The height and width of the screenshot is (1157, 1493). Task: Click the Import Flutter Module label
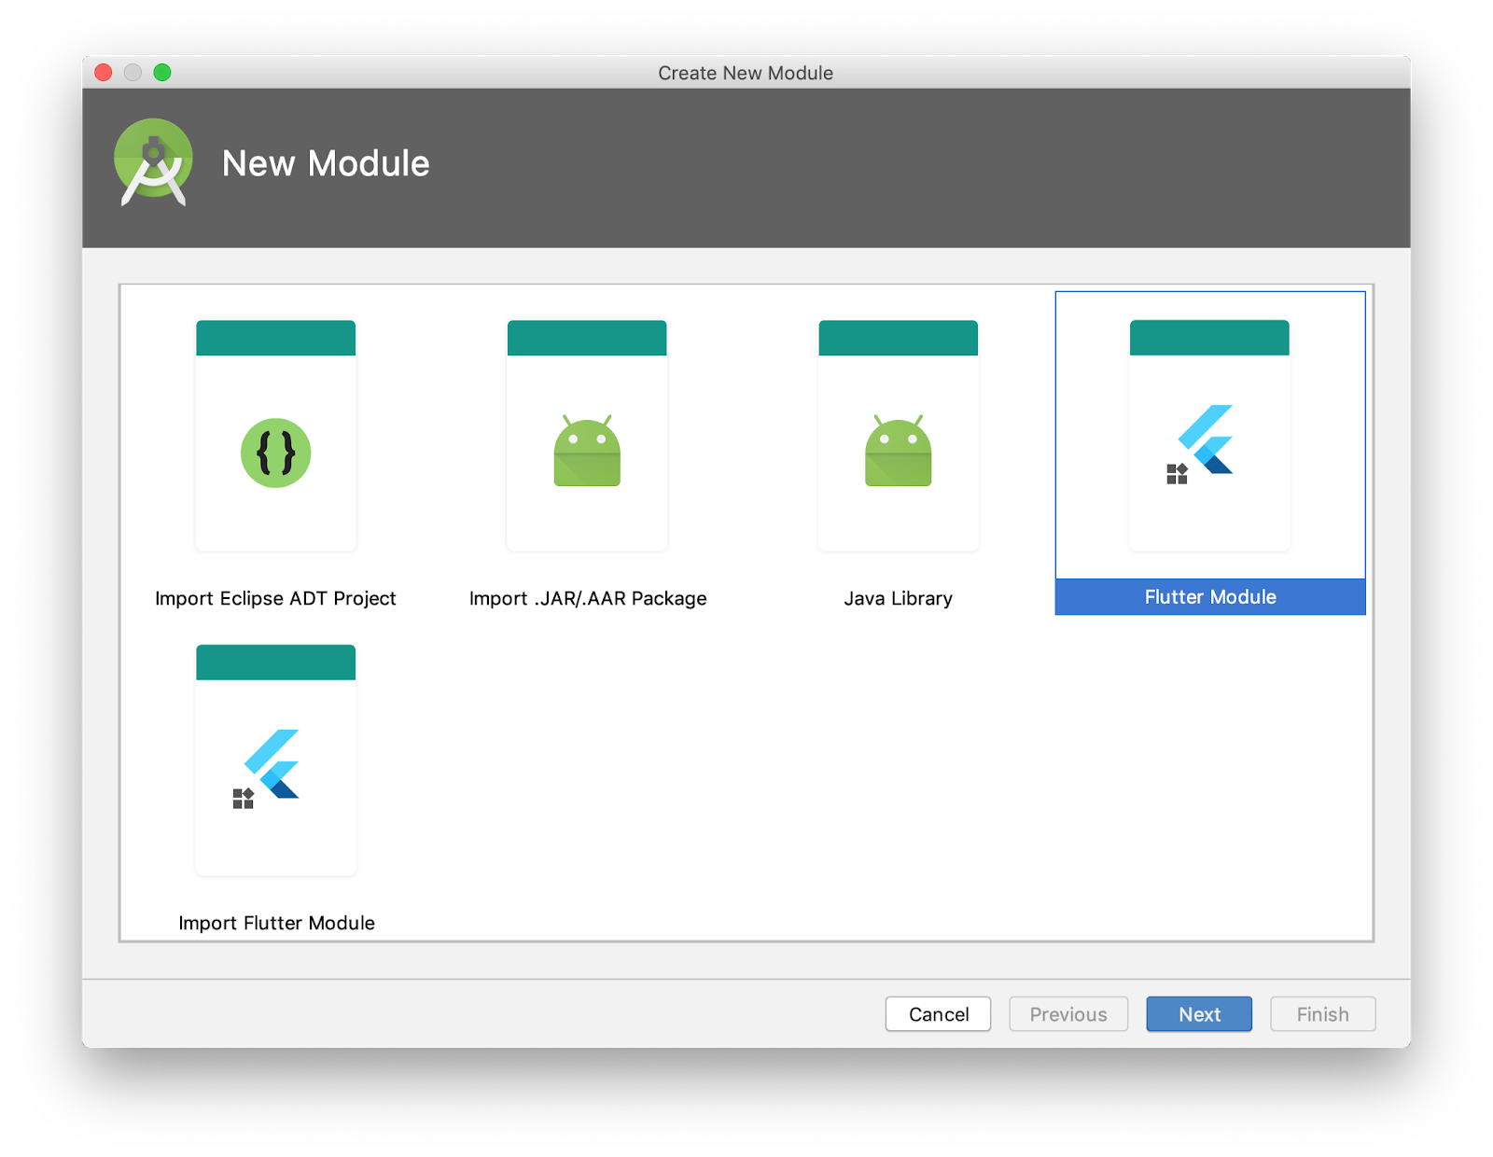(276, 923)
